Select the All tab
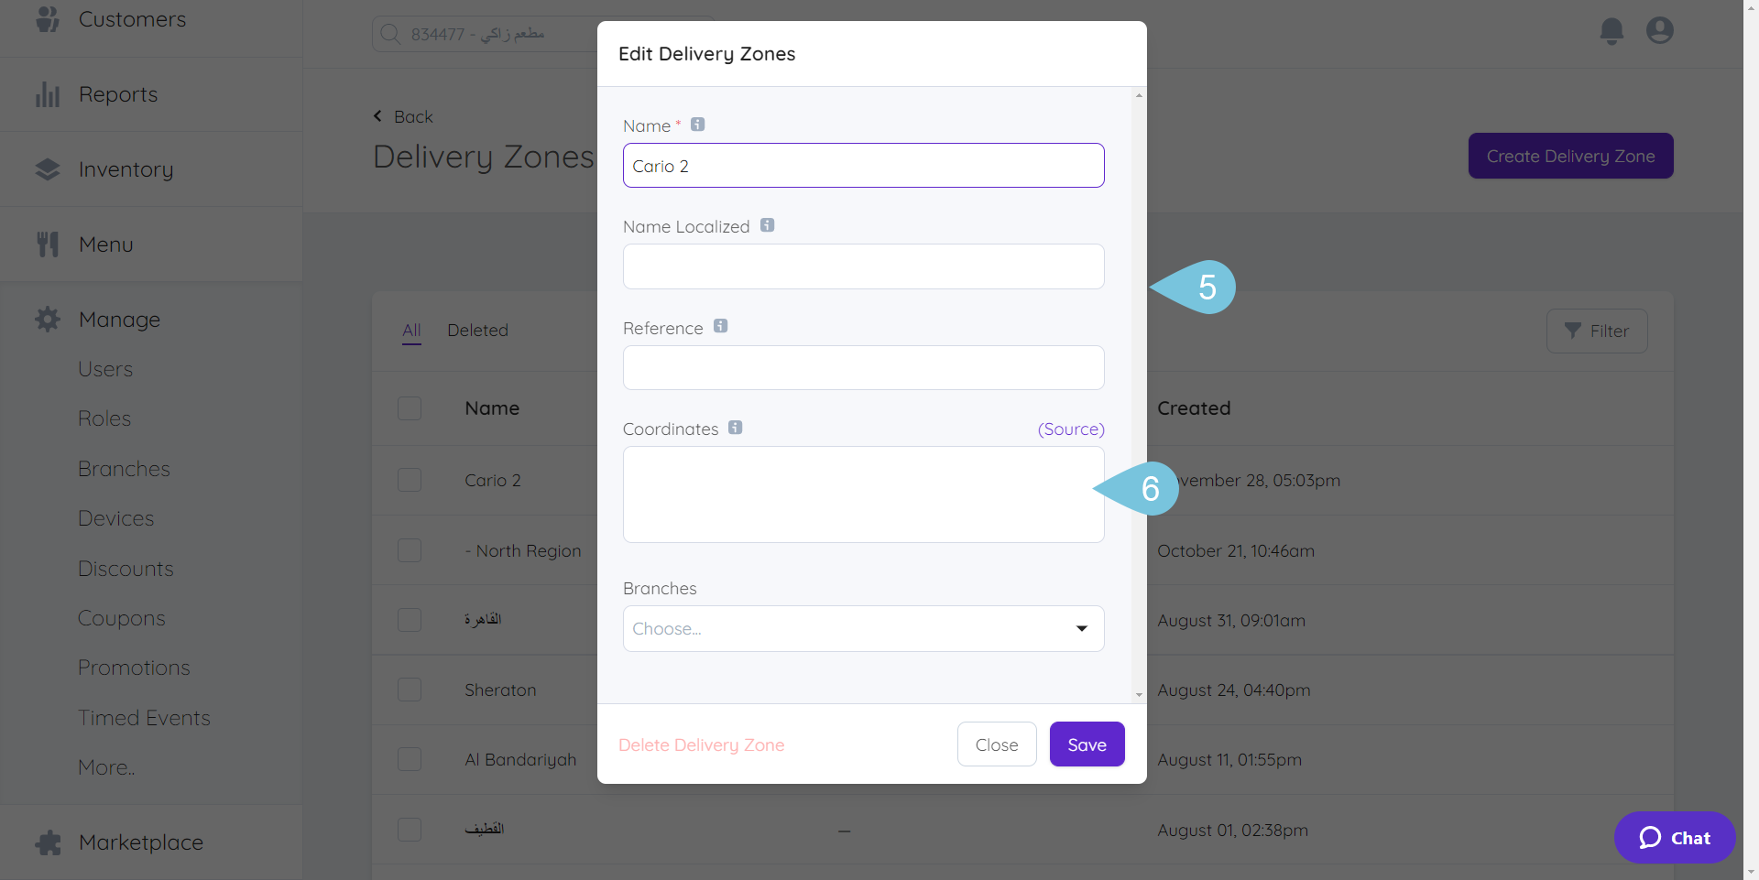The image size is (1759, 880). pyautogui.click(x=410, y=331)
